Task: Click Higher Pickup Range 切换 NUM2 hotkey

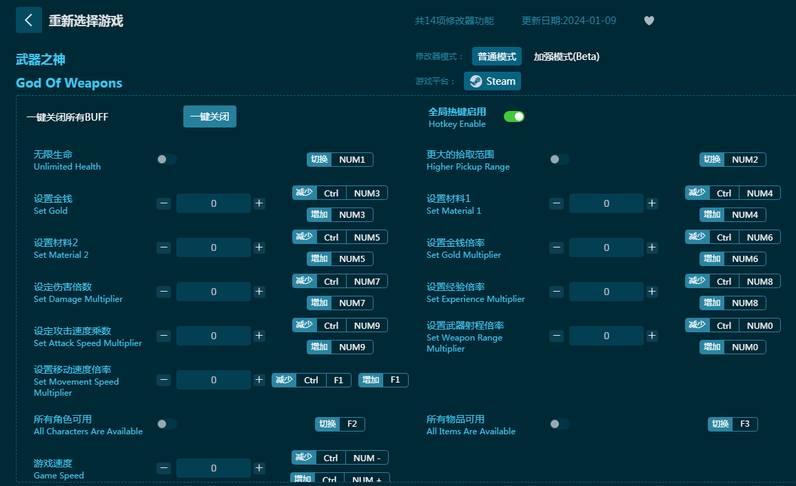Action: pyautogui.click(x=733, y=159)
